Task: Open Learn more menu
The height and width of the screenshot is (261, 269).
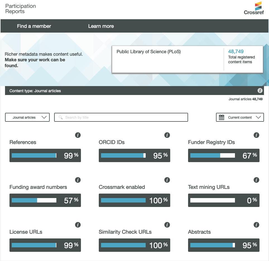Action: click(101, 26)
